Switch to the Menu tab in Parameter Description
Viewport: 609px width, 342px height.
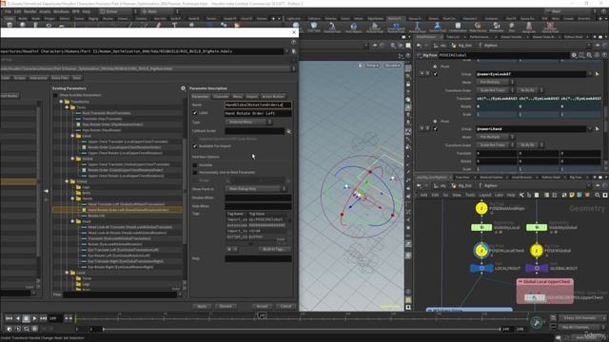click(237, 97)
